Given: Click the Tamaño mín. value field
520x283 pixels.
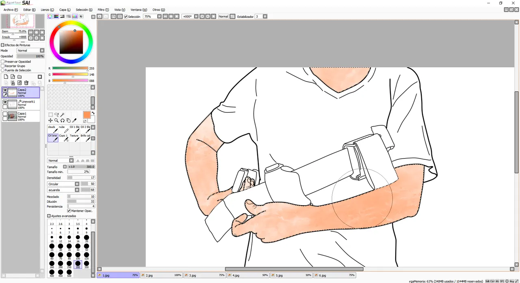Looking at the screenshot, I should pyautogui.click(x=78, y=172).
